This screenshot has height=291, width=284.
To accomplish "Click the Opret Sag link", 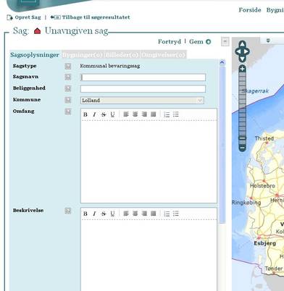I will (x=24, y=17).
